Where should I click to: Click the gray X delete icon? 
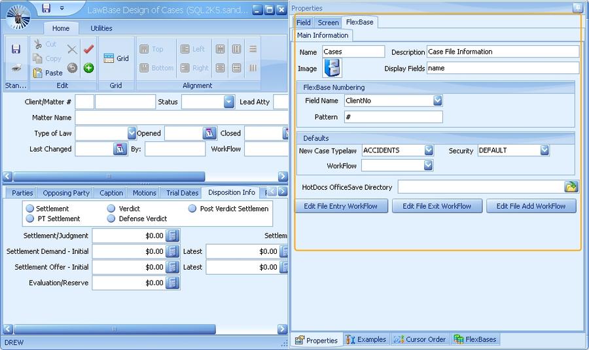[x=72, y=49]
